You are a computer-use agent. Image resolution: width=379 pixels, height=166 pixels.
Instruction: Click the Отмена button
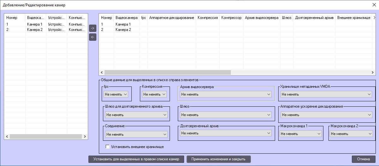(x=364, y=159)
